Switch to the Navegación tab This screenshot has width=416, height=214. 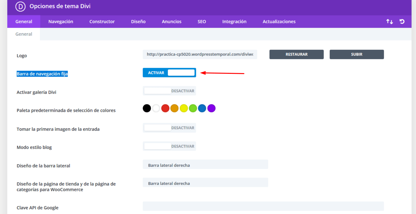[61, 22]
